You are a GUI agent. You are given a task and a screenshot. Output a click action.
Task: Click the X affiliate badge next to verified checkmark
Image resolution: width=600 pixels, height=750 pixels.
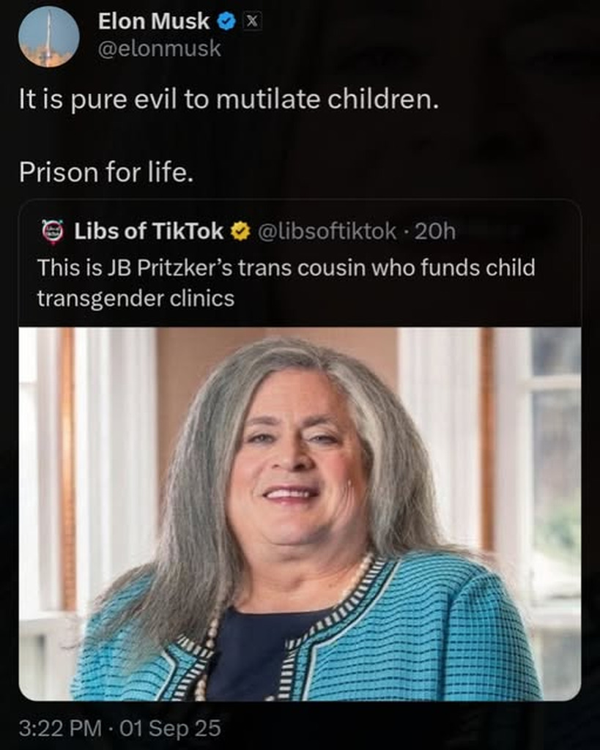tap(253, 21)
